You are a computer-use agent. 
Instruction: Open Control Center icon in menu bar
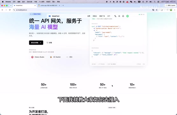click(x=158, y=2)
